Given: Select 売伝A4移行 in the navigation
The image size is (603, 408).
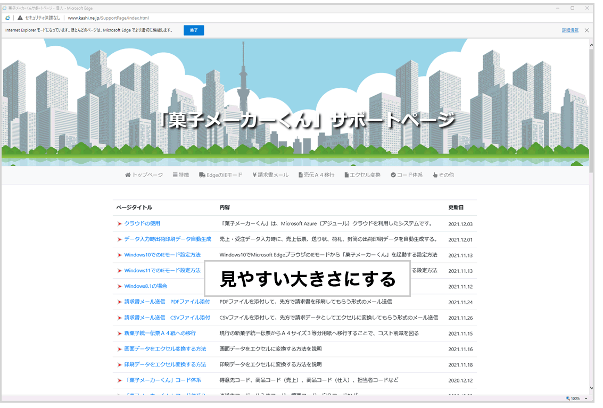Looking at the screenshot, I should coord(317,175).
